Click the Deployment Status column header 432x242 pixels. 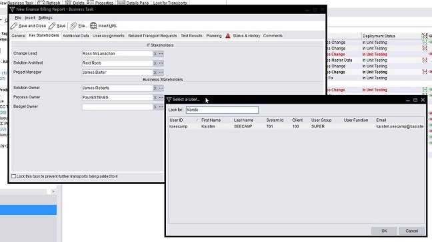tap(391, 36)
